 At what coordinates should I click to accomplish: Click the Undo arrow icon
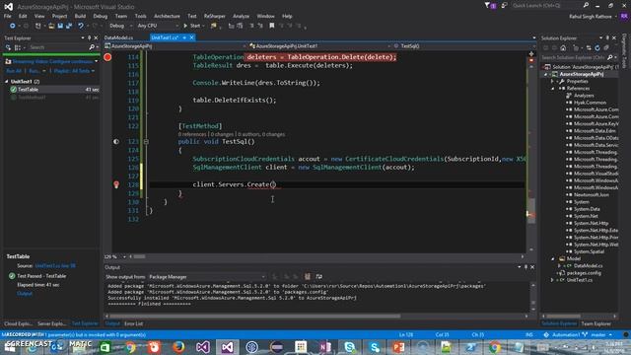click(81, 26)
